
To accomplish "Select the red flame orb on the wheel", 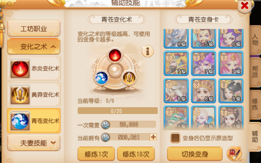I will (x=115, y=55).
